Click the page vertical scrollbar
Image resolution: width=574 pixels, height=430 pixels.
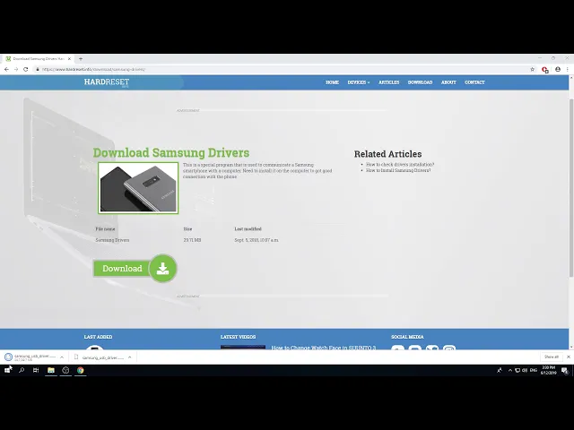(571, 187)
